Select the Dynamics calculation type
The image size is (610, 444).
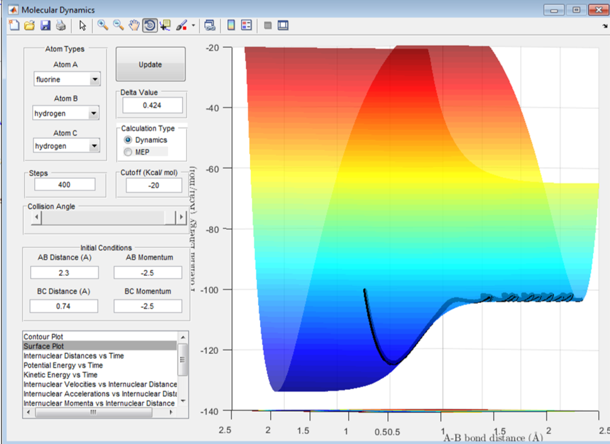tap(128, 140)
